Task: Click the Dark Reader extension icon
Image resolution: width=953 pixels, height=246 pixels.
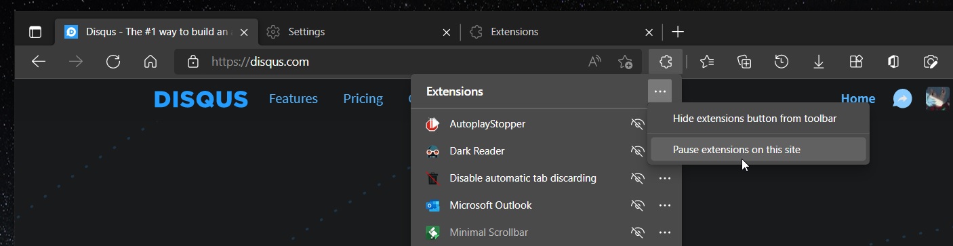Action: point(432,151)
